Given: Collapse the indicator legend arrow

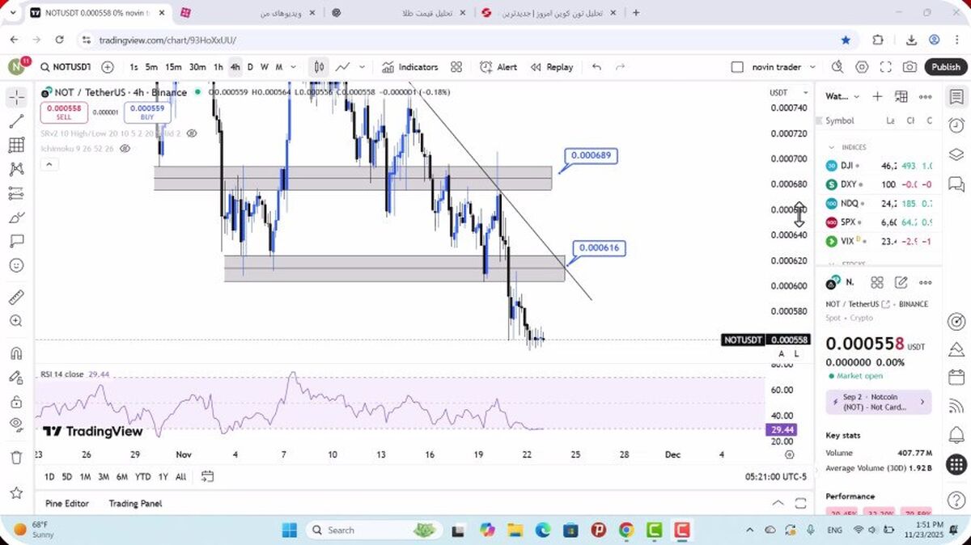Looking at the screenshot, I should tap(49, 164).
